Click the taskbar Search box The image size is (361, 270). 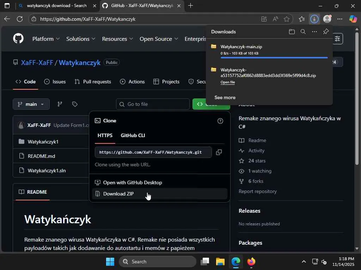[x=158, y=262]
